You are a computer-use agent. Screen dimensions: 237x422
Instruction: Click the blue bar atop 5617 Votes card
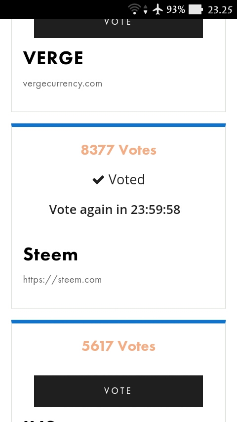coord(118,321)
